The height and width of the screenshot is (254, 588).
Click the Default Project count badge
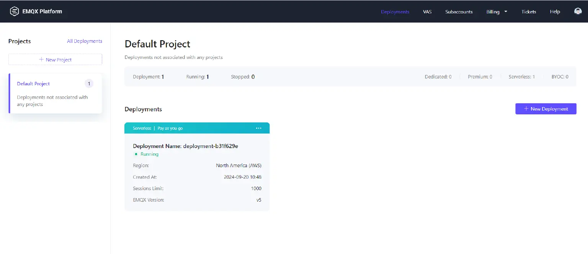(x=89, y=83)
